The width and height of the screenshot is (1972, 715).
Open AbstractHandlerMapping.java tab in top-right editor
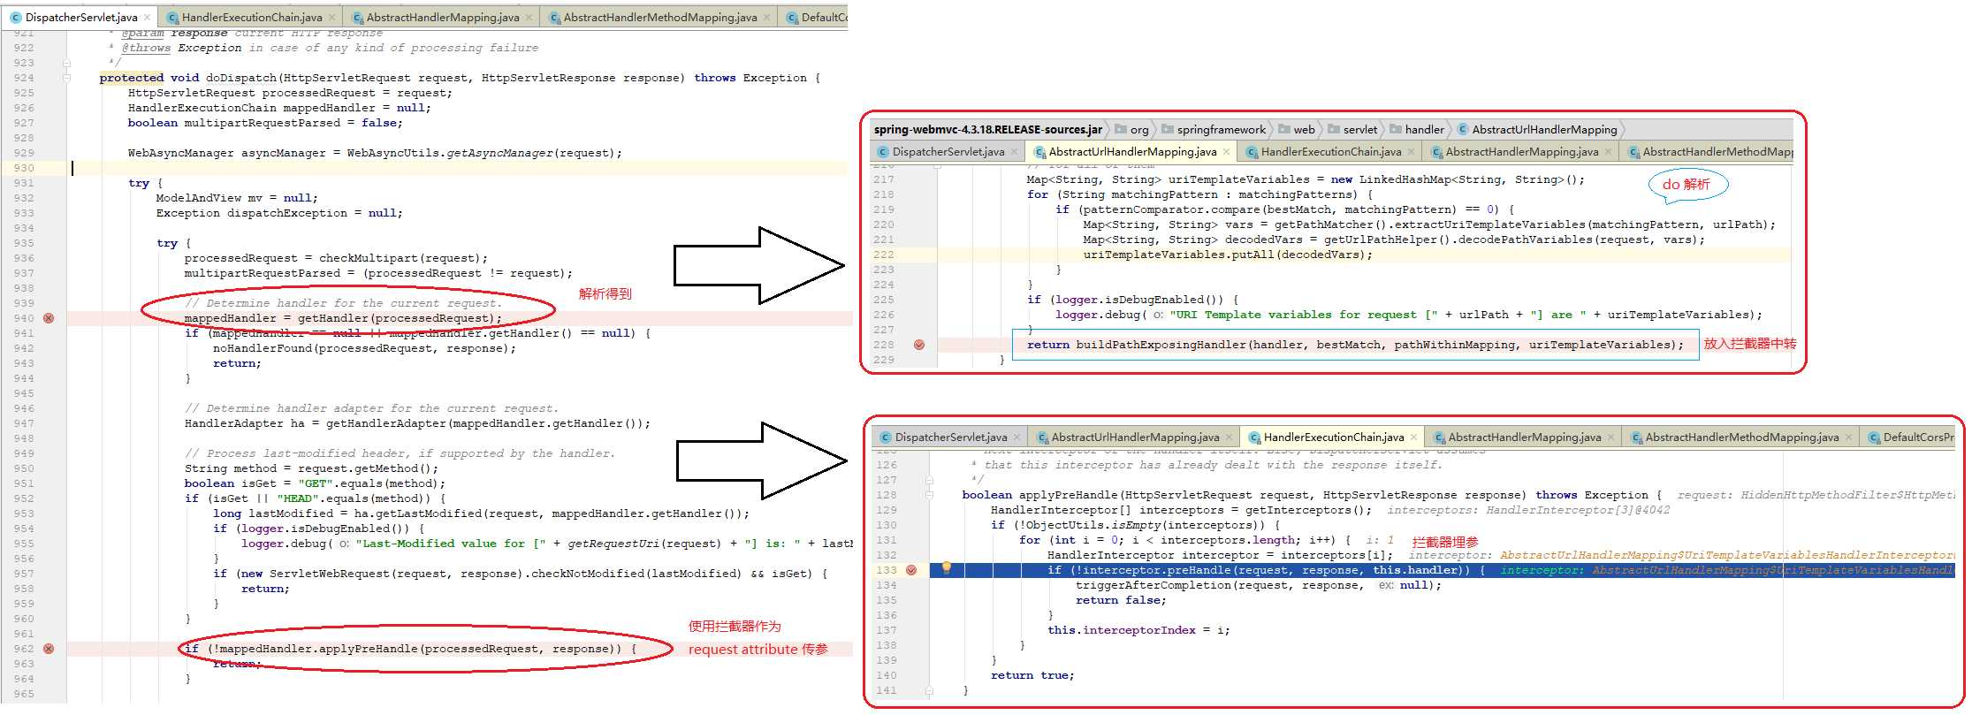tap(1522, 152)
